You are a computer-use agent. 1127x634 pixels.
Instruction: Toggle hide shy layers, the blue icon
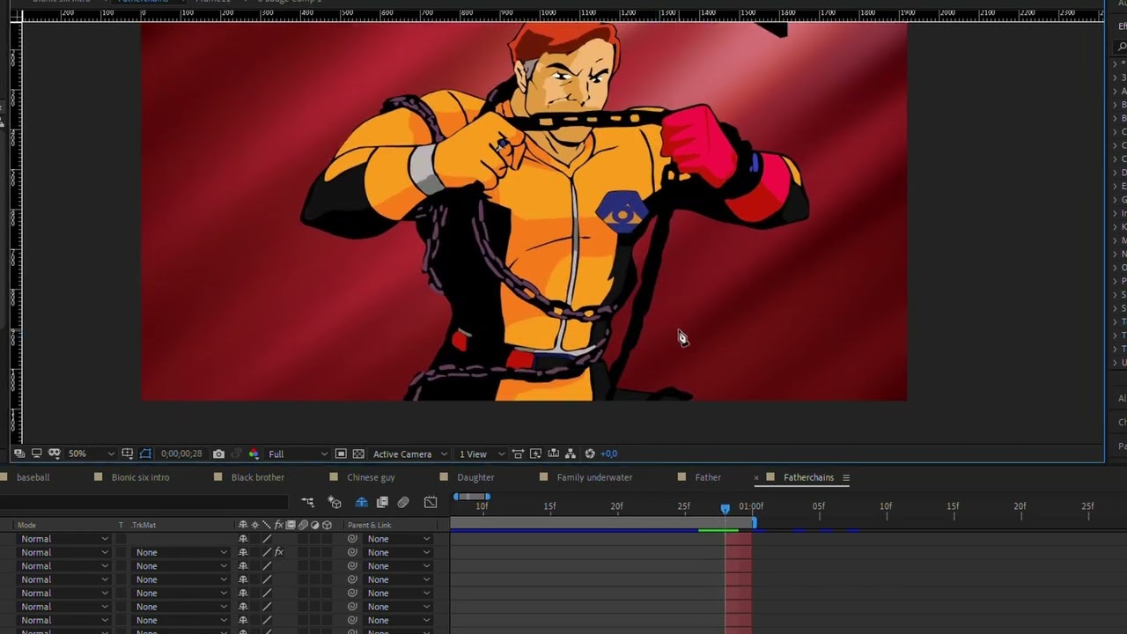click(361, 502)
